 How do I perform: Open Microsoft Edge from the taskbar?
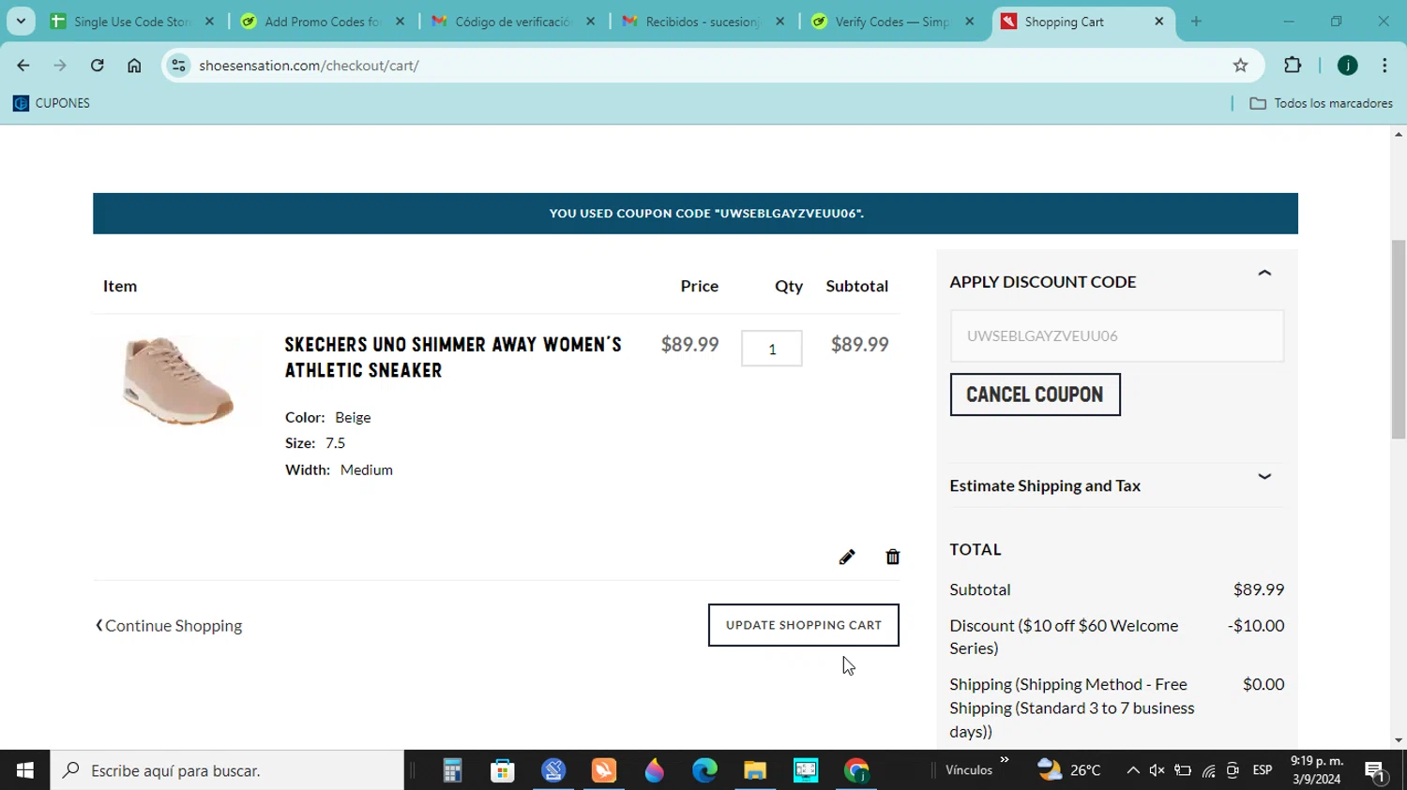[x=704, y=770]
